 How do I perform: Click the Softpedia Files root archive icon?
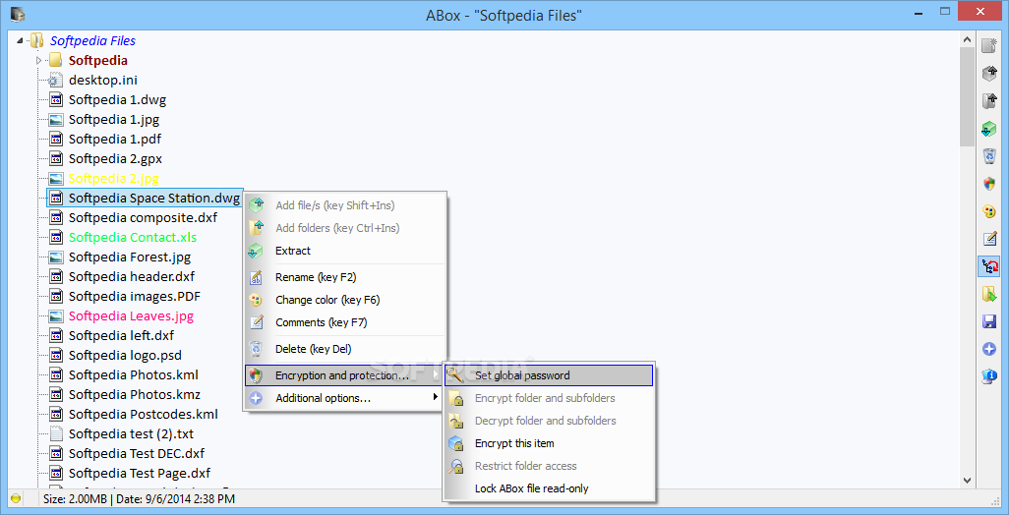click(x=37, y=40)
